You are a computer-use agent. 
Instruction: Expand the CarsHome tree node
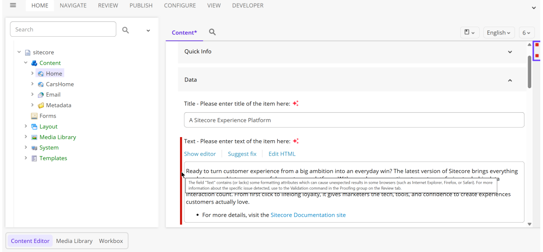pos(33,84)
